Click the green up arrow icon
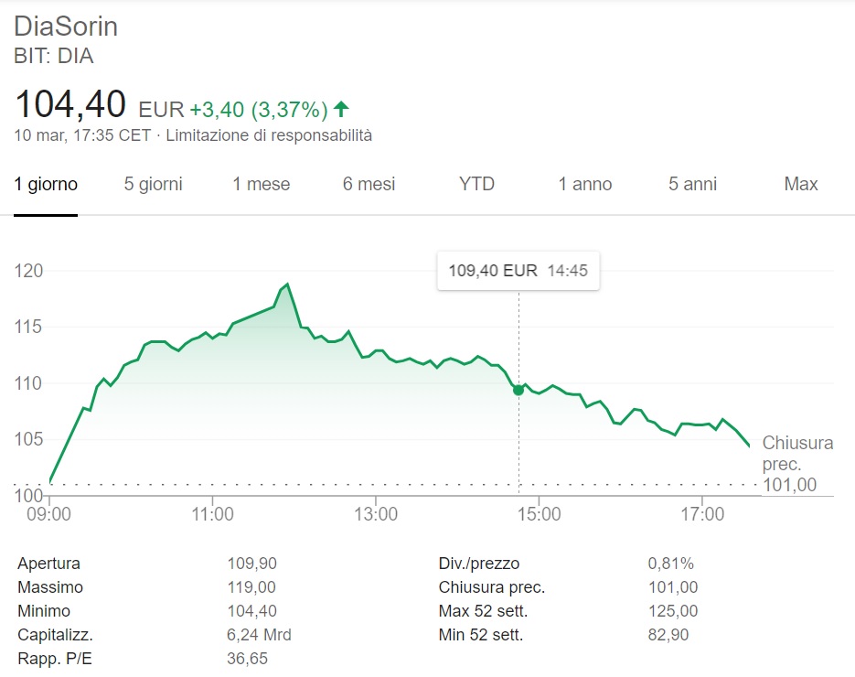Screen dimensions: 855x677 341,110
